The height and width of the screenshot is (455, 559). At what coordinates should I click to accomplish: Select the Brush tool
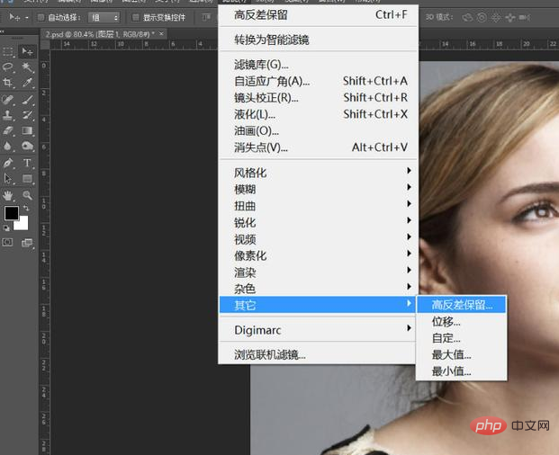(x=27, y=99)
